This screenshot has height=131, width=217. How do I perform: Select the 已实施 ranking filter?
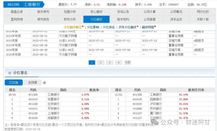tap(14, 82)
